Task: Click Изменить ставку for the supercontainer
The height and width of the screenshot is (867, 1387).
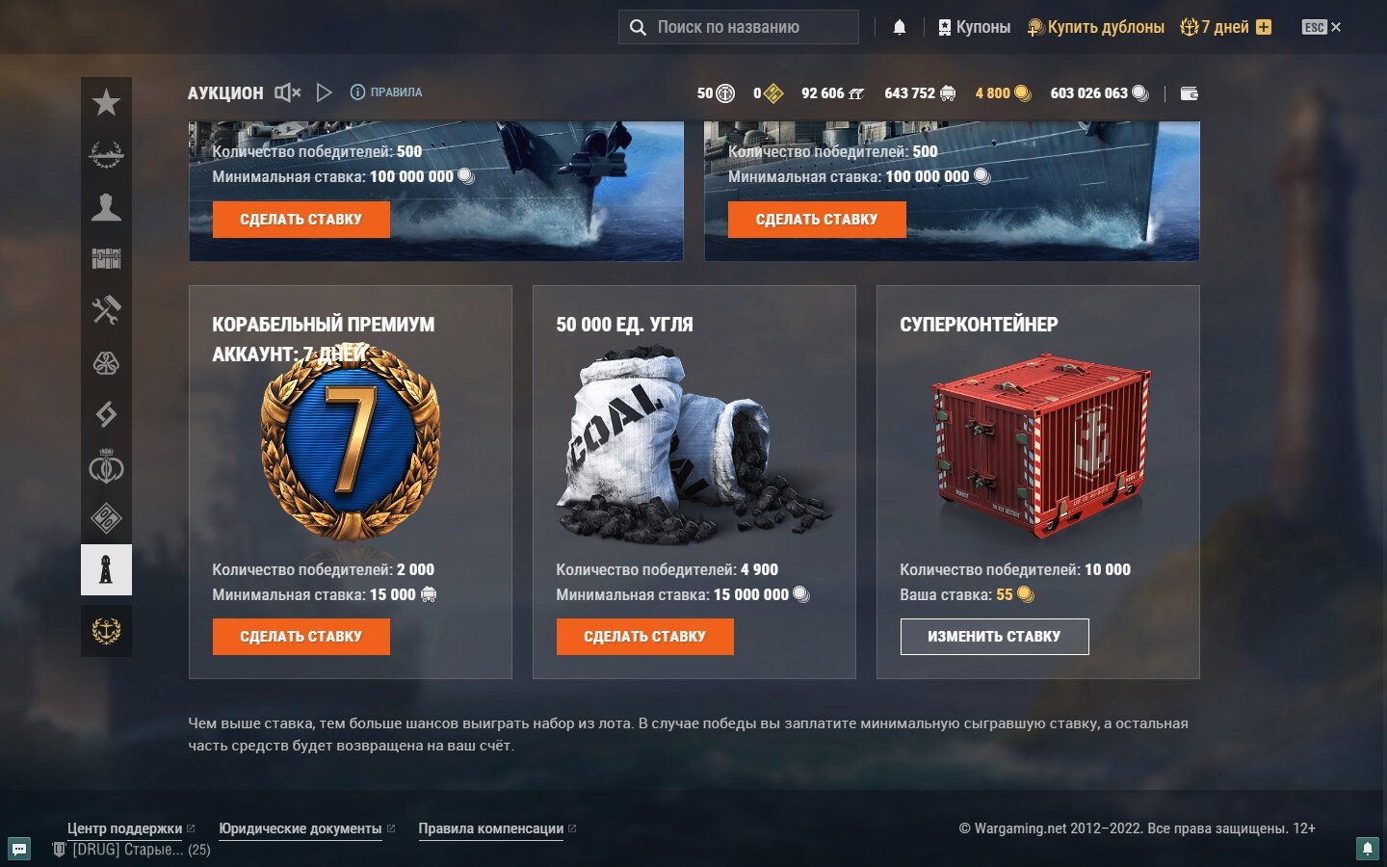Action: pyautogui.click(x=995, y=637)
